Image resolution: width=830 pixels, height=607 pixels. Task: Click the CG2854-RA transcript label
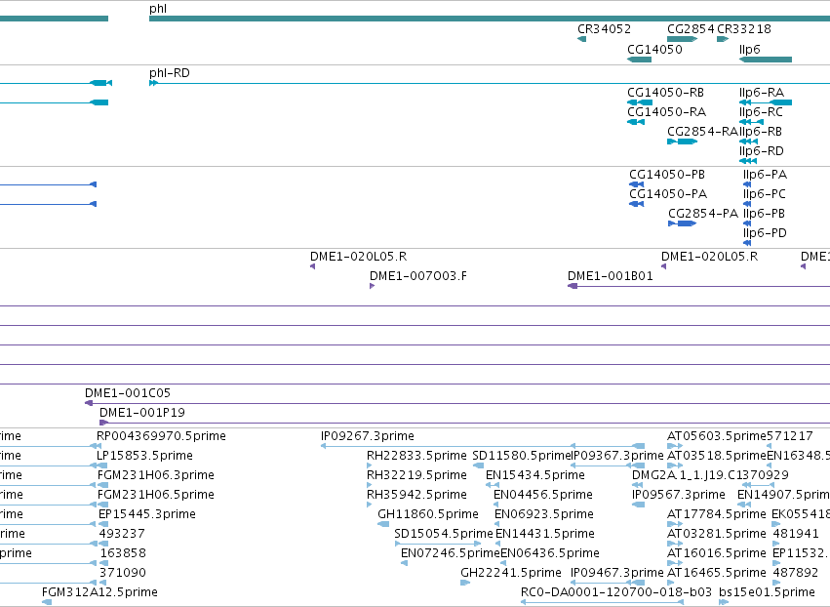pos(702,132)
